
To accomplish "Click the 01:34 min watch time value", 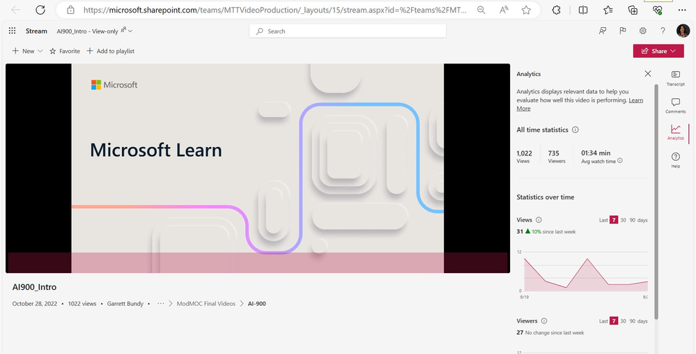I will pyautogui.click(x=596, y=153).
